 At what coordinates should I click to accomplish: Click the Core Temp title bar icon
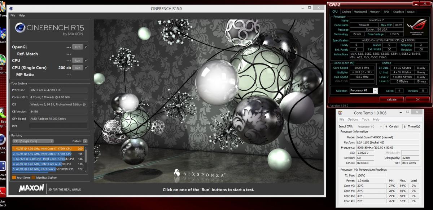341,113
